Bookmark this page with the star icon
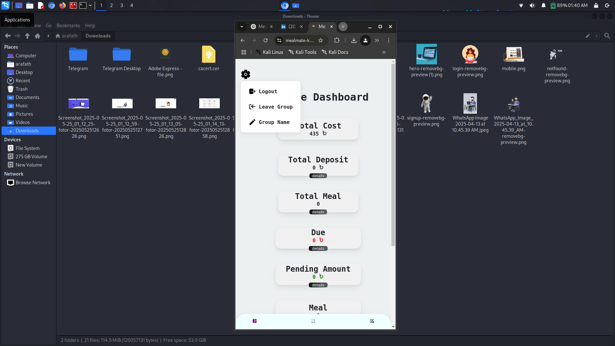Screen dimensions: 615x346 tap(321, 40)
